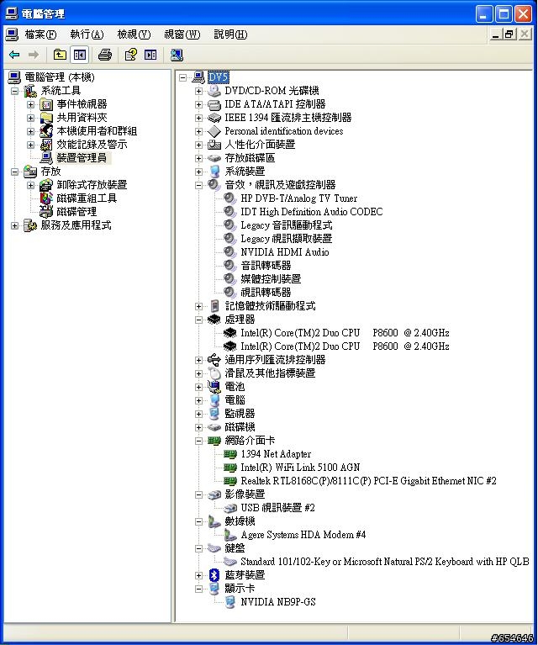Select Standard 101/102-Key keyboard with HP QLB

click(x=384, y=562)
